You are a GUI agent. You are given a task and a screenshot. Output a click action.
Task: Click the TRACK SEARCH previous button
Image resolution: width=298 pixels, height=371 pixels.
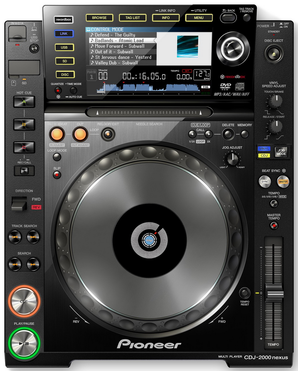pos(15,237)
